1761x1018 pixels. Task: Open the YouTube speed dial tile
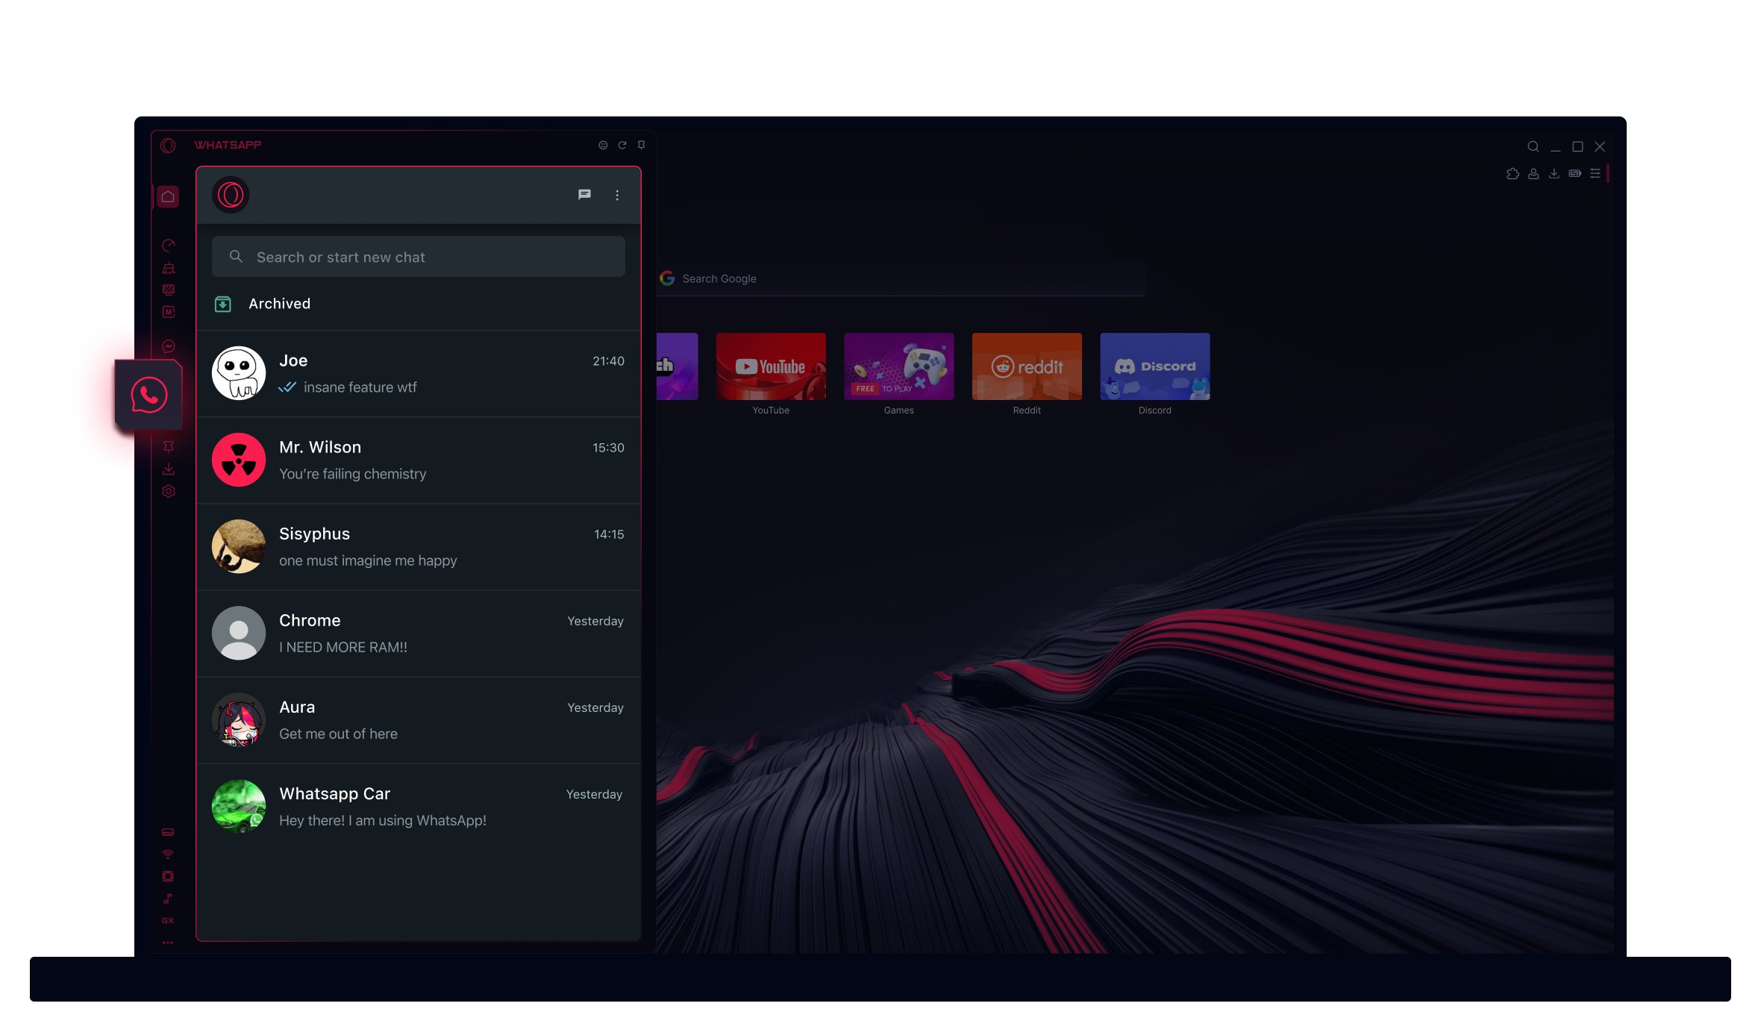click(x=771, y=366)
